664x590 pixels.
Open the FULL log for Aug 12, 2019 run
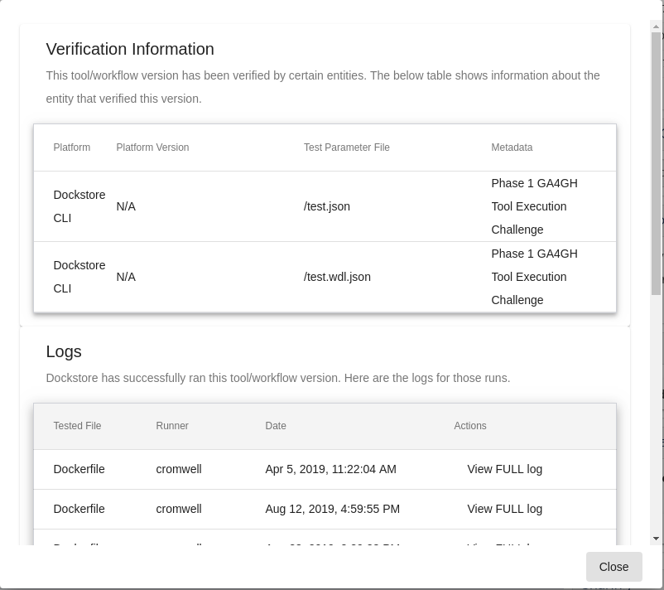pos(504,509)
